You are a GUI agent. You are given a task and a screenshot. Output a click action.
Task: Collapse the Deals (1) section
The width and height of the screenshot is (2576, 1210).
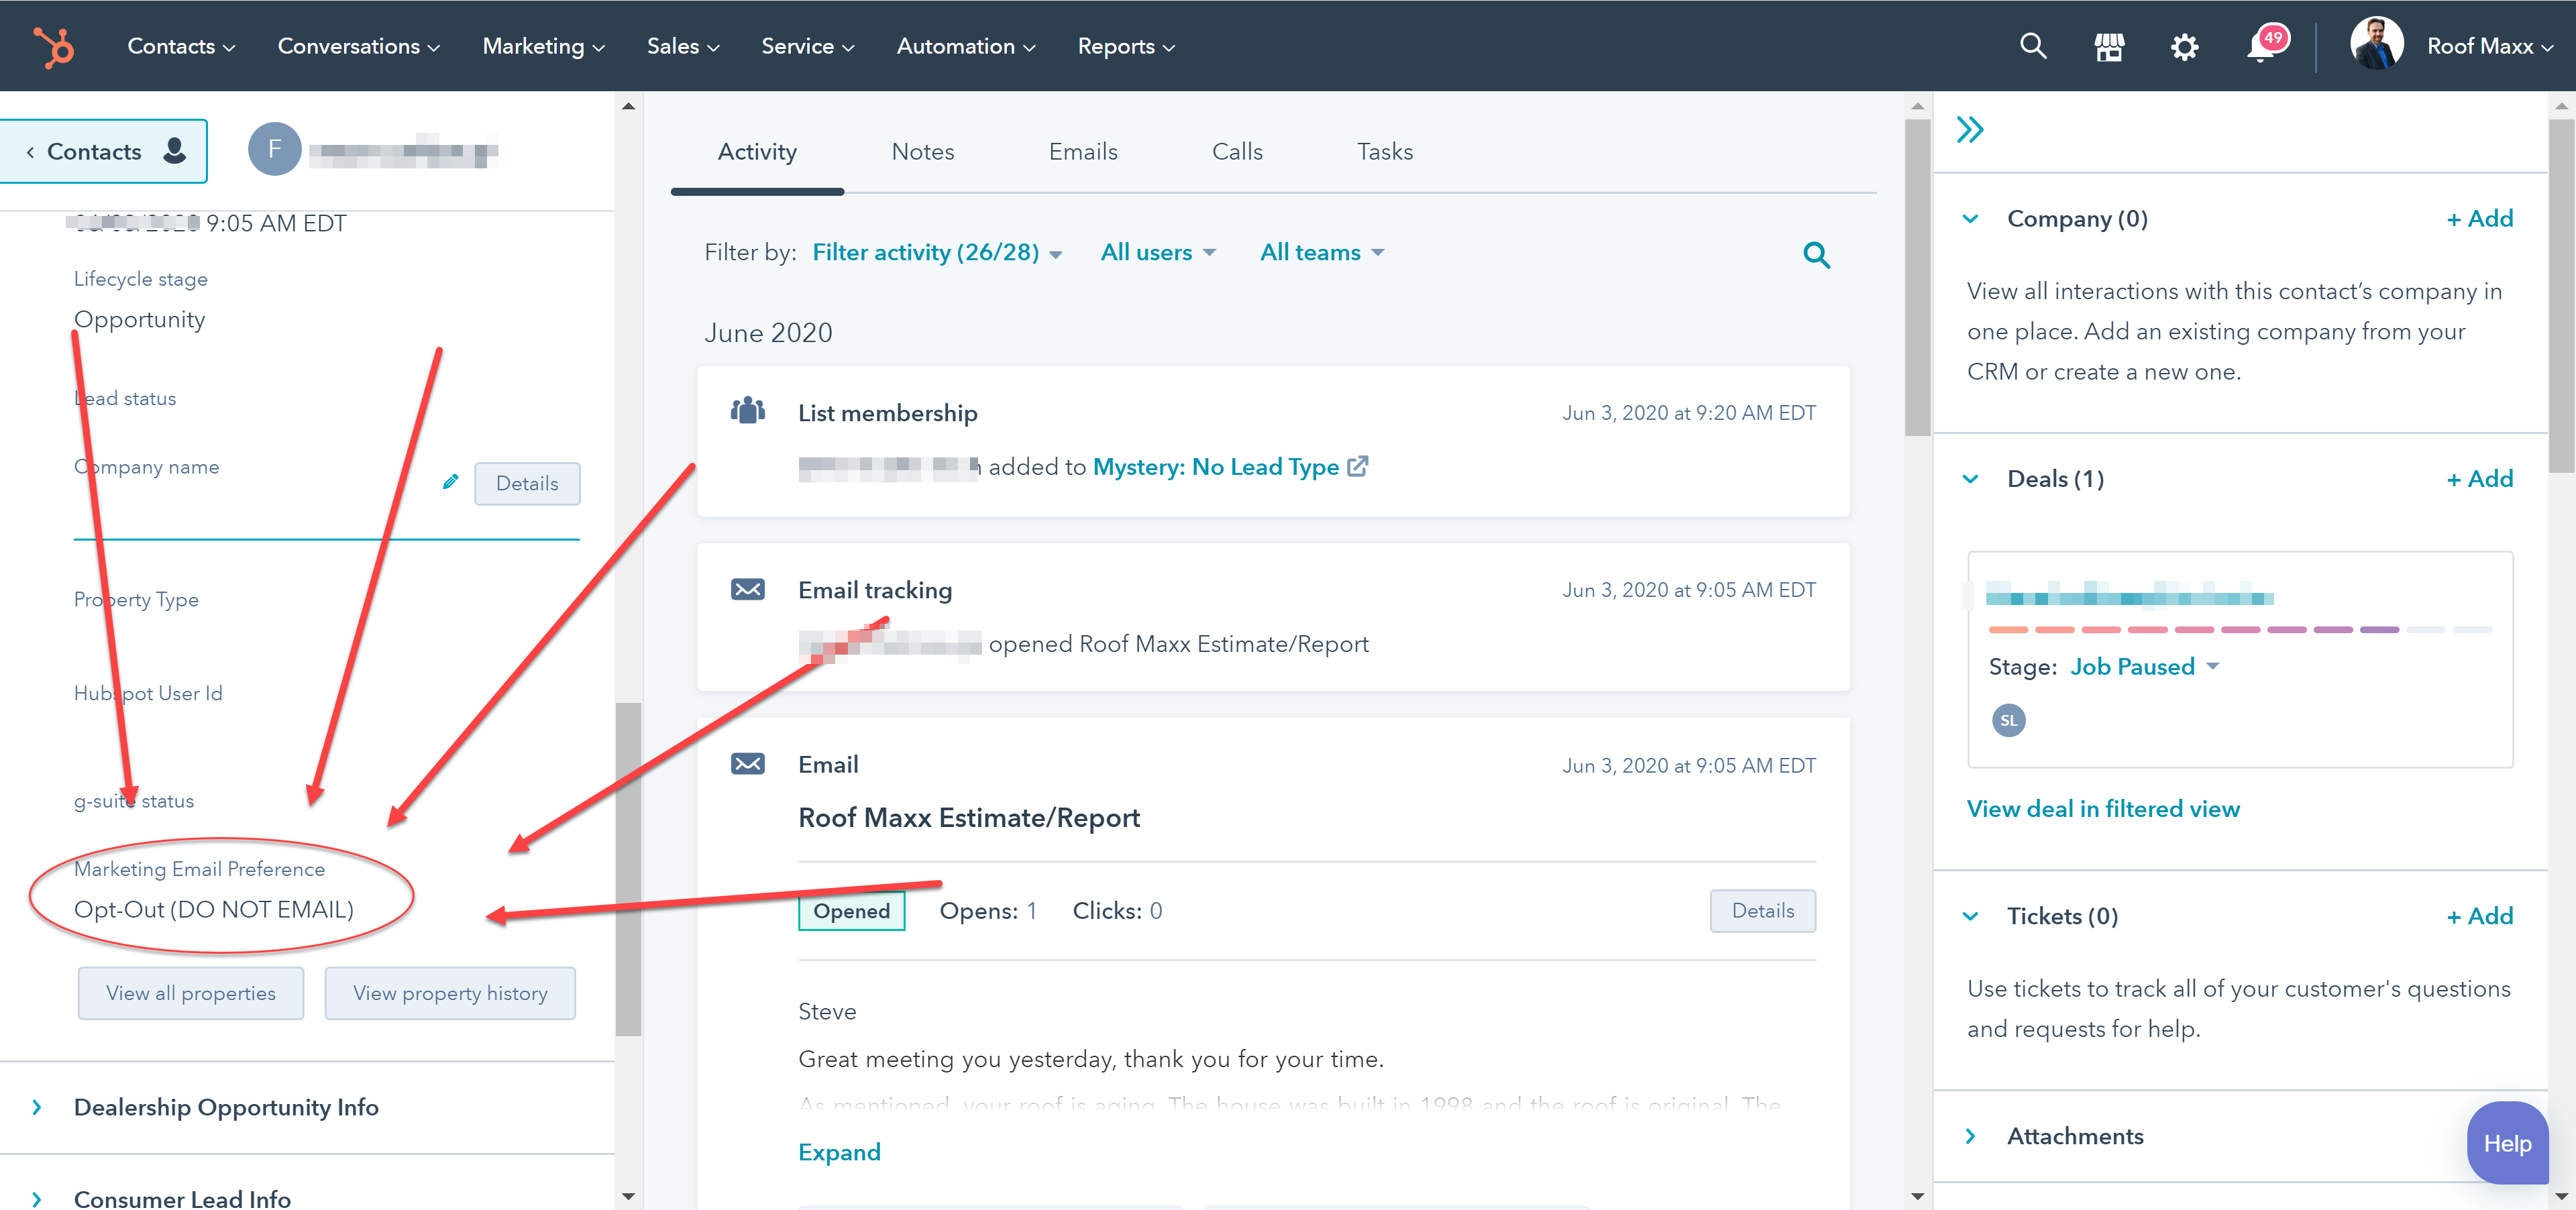[x=1970, y=478]
